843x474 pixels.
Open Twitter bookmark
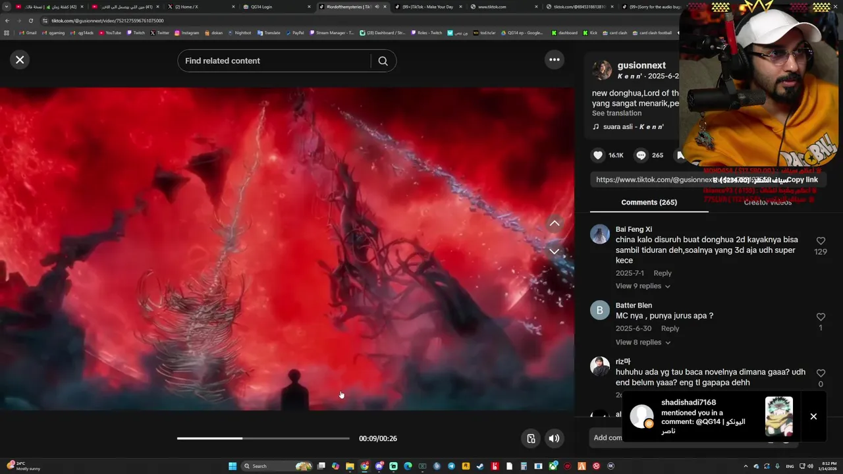(x=160, y=32)
